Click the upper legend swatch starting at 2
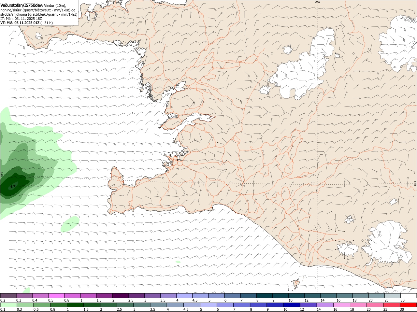The image size is (417, 312). click(120, 296)
